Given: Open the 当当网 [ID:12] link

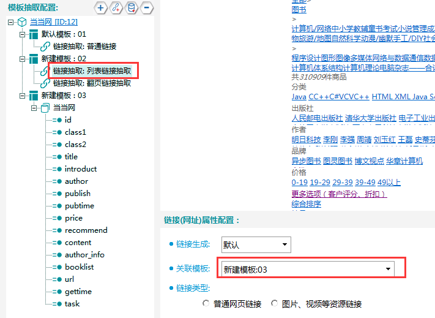Looking at the screenshot, I should 54,22.
